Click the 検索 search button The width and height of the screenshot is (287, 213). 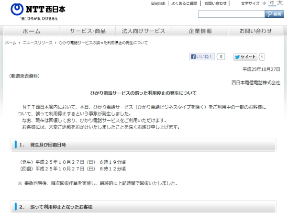(274, 14)
